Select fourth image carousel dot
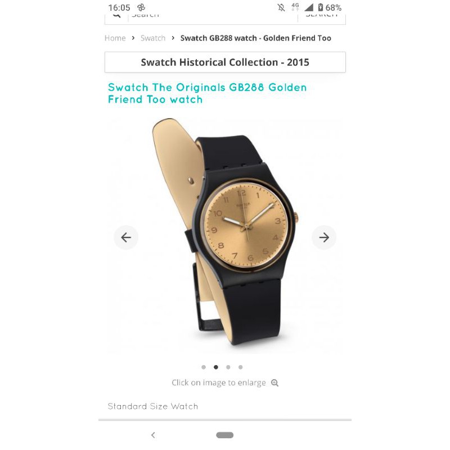This screenshot has width=450, height=450. pyautogui.click(x=241, y=367)
